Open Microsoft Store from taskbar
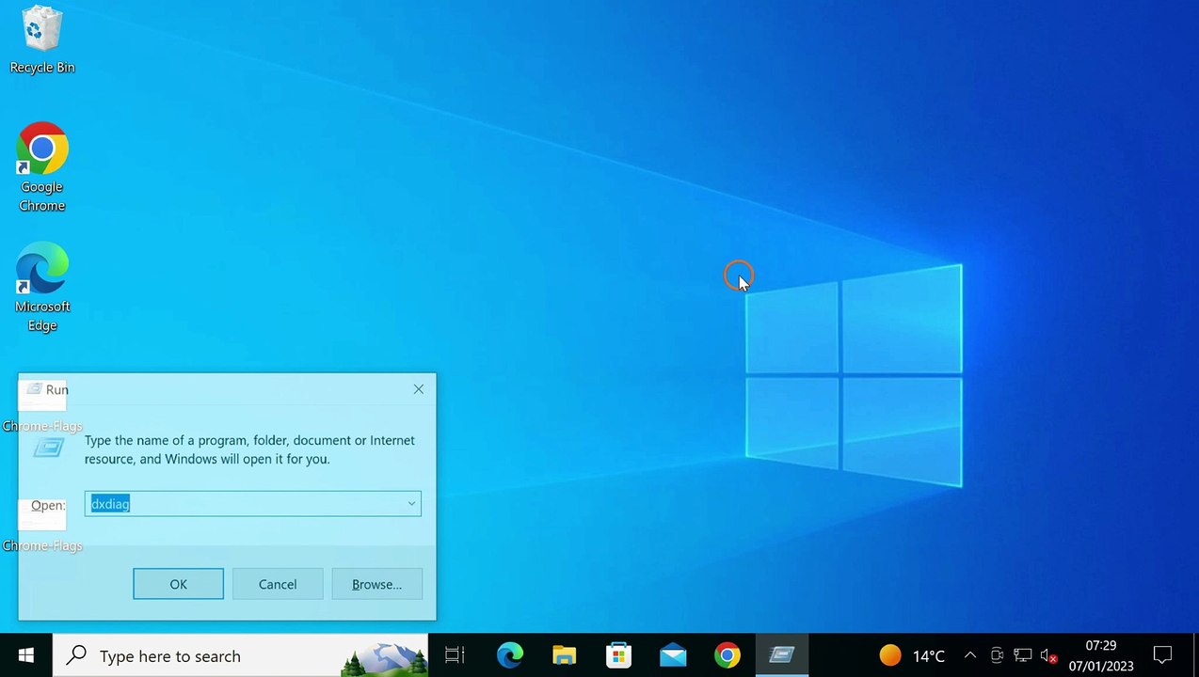Screen dimensions: 1199x677 (618, 655)
